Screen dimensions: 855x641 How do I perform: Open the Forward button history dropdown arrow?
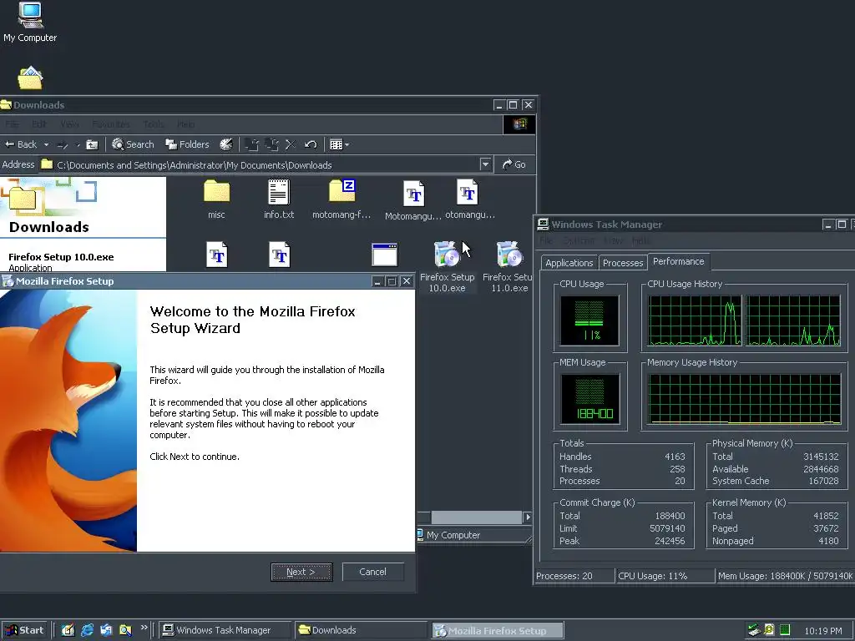77,144
